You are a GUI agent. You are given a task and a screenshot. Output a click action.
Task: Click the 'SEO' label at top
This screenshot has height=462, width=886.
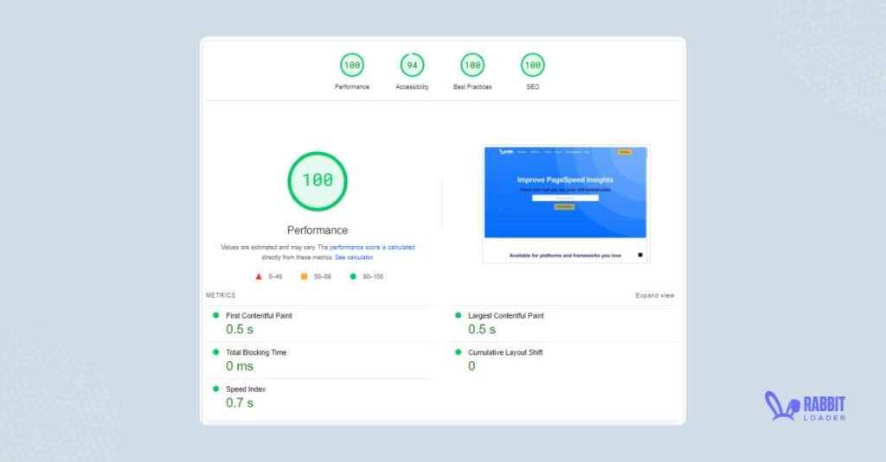pyautogui.click(x=533, y=87)
